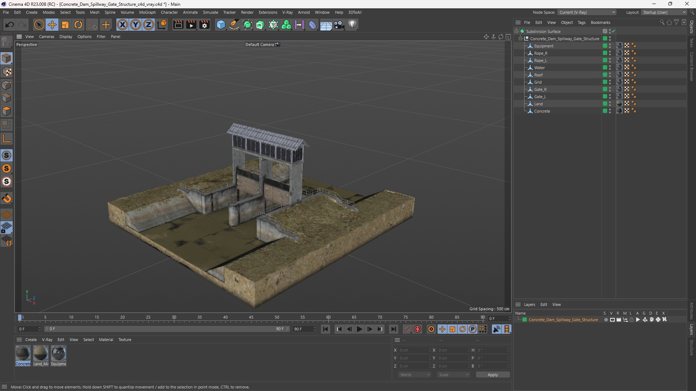
Task: Click Polygons mode icon in left sidebar
Action: [7, 111]
